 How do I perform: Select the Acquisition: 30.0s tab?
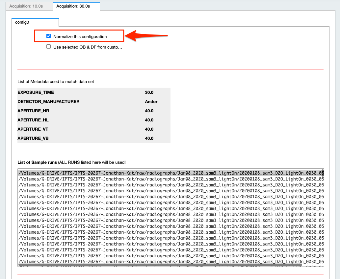[73, 6]
